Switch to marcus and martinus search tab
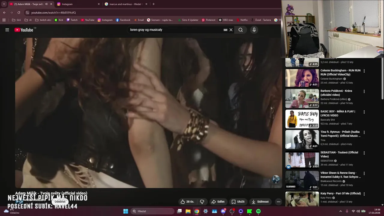Screen dimensions: 384x216 point(126,4)
